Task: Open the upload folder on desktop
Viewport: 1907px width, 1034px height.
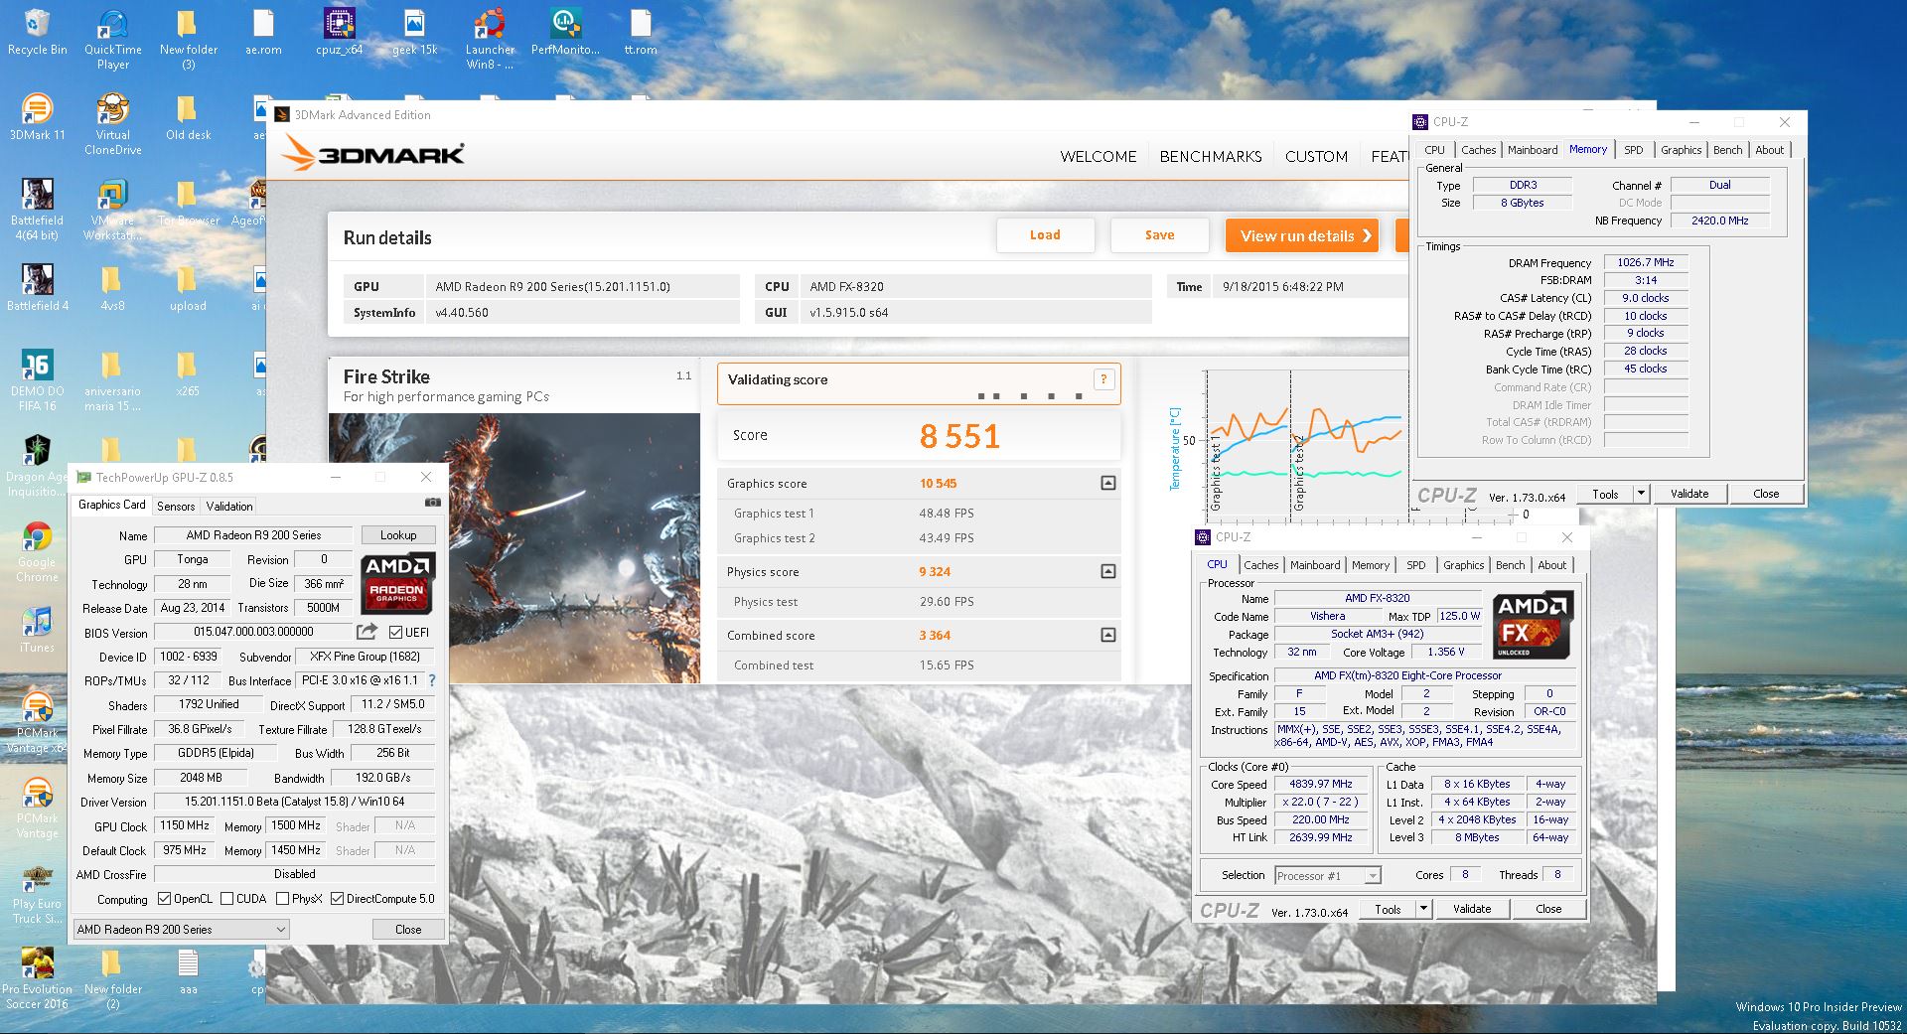Action: coord(188,288)
